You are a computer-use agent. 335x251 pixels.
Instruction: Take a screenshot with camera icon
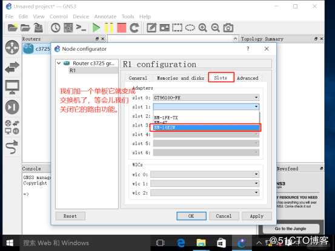click(x=228, y=28)
